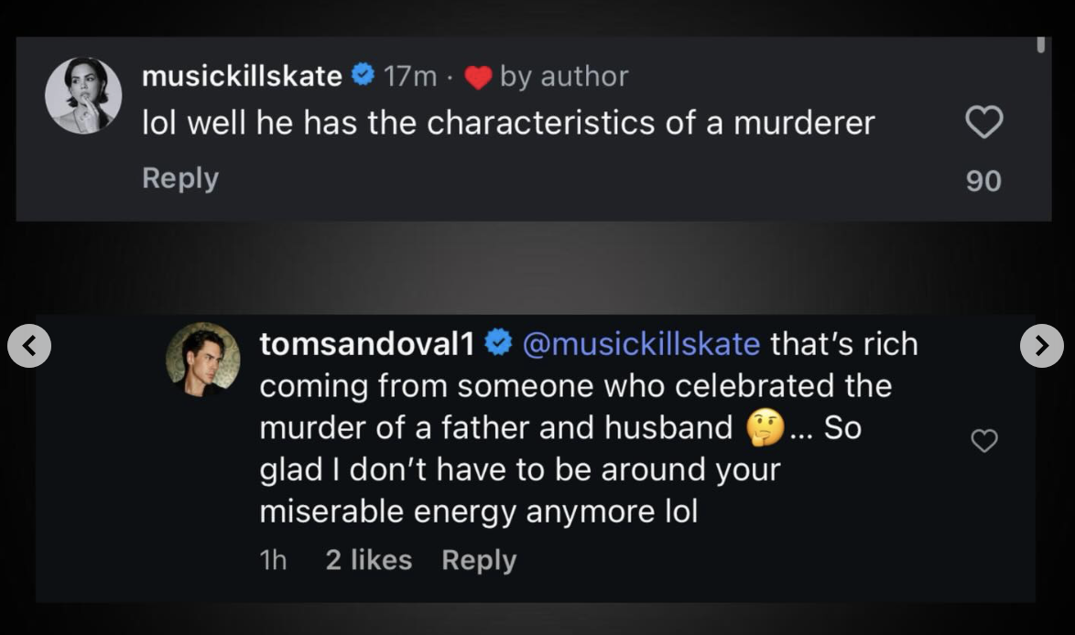1075x635 pixels.
Task: Follow the @musickillskate mention link
Action: pos(641,344)
